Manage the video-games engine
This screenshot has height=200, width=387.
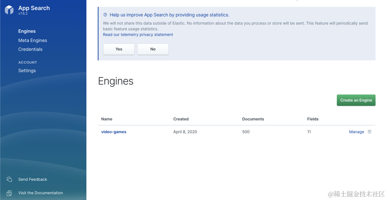[x=356, y=132]
